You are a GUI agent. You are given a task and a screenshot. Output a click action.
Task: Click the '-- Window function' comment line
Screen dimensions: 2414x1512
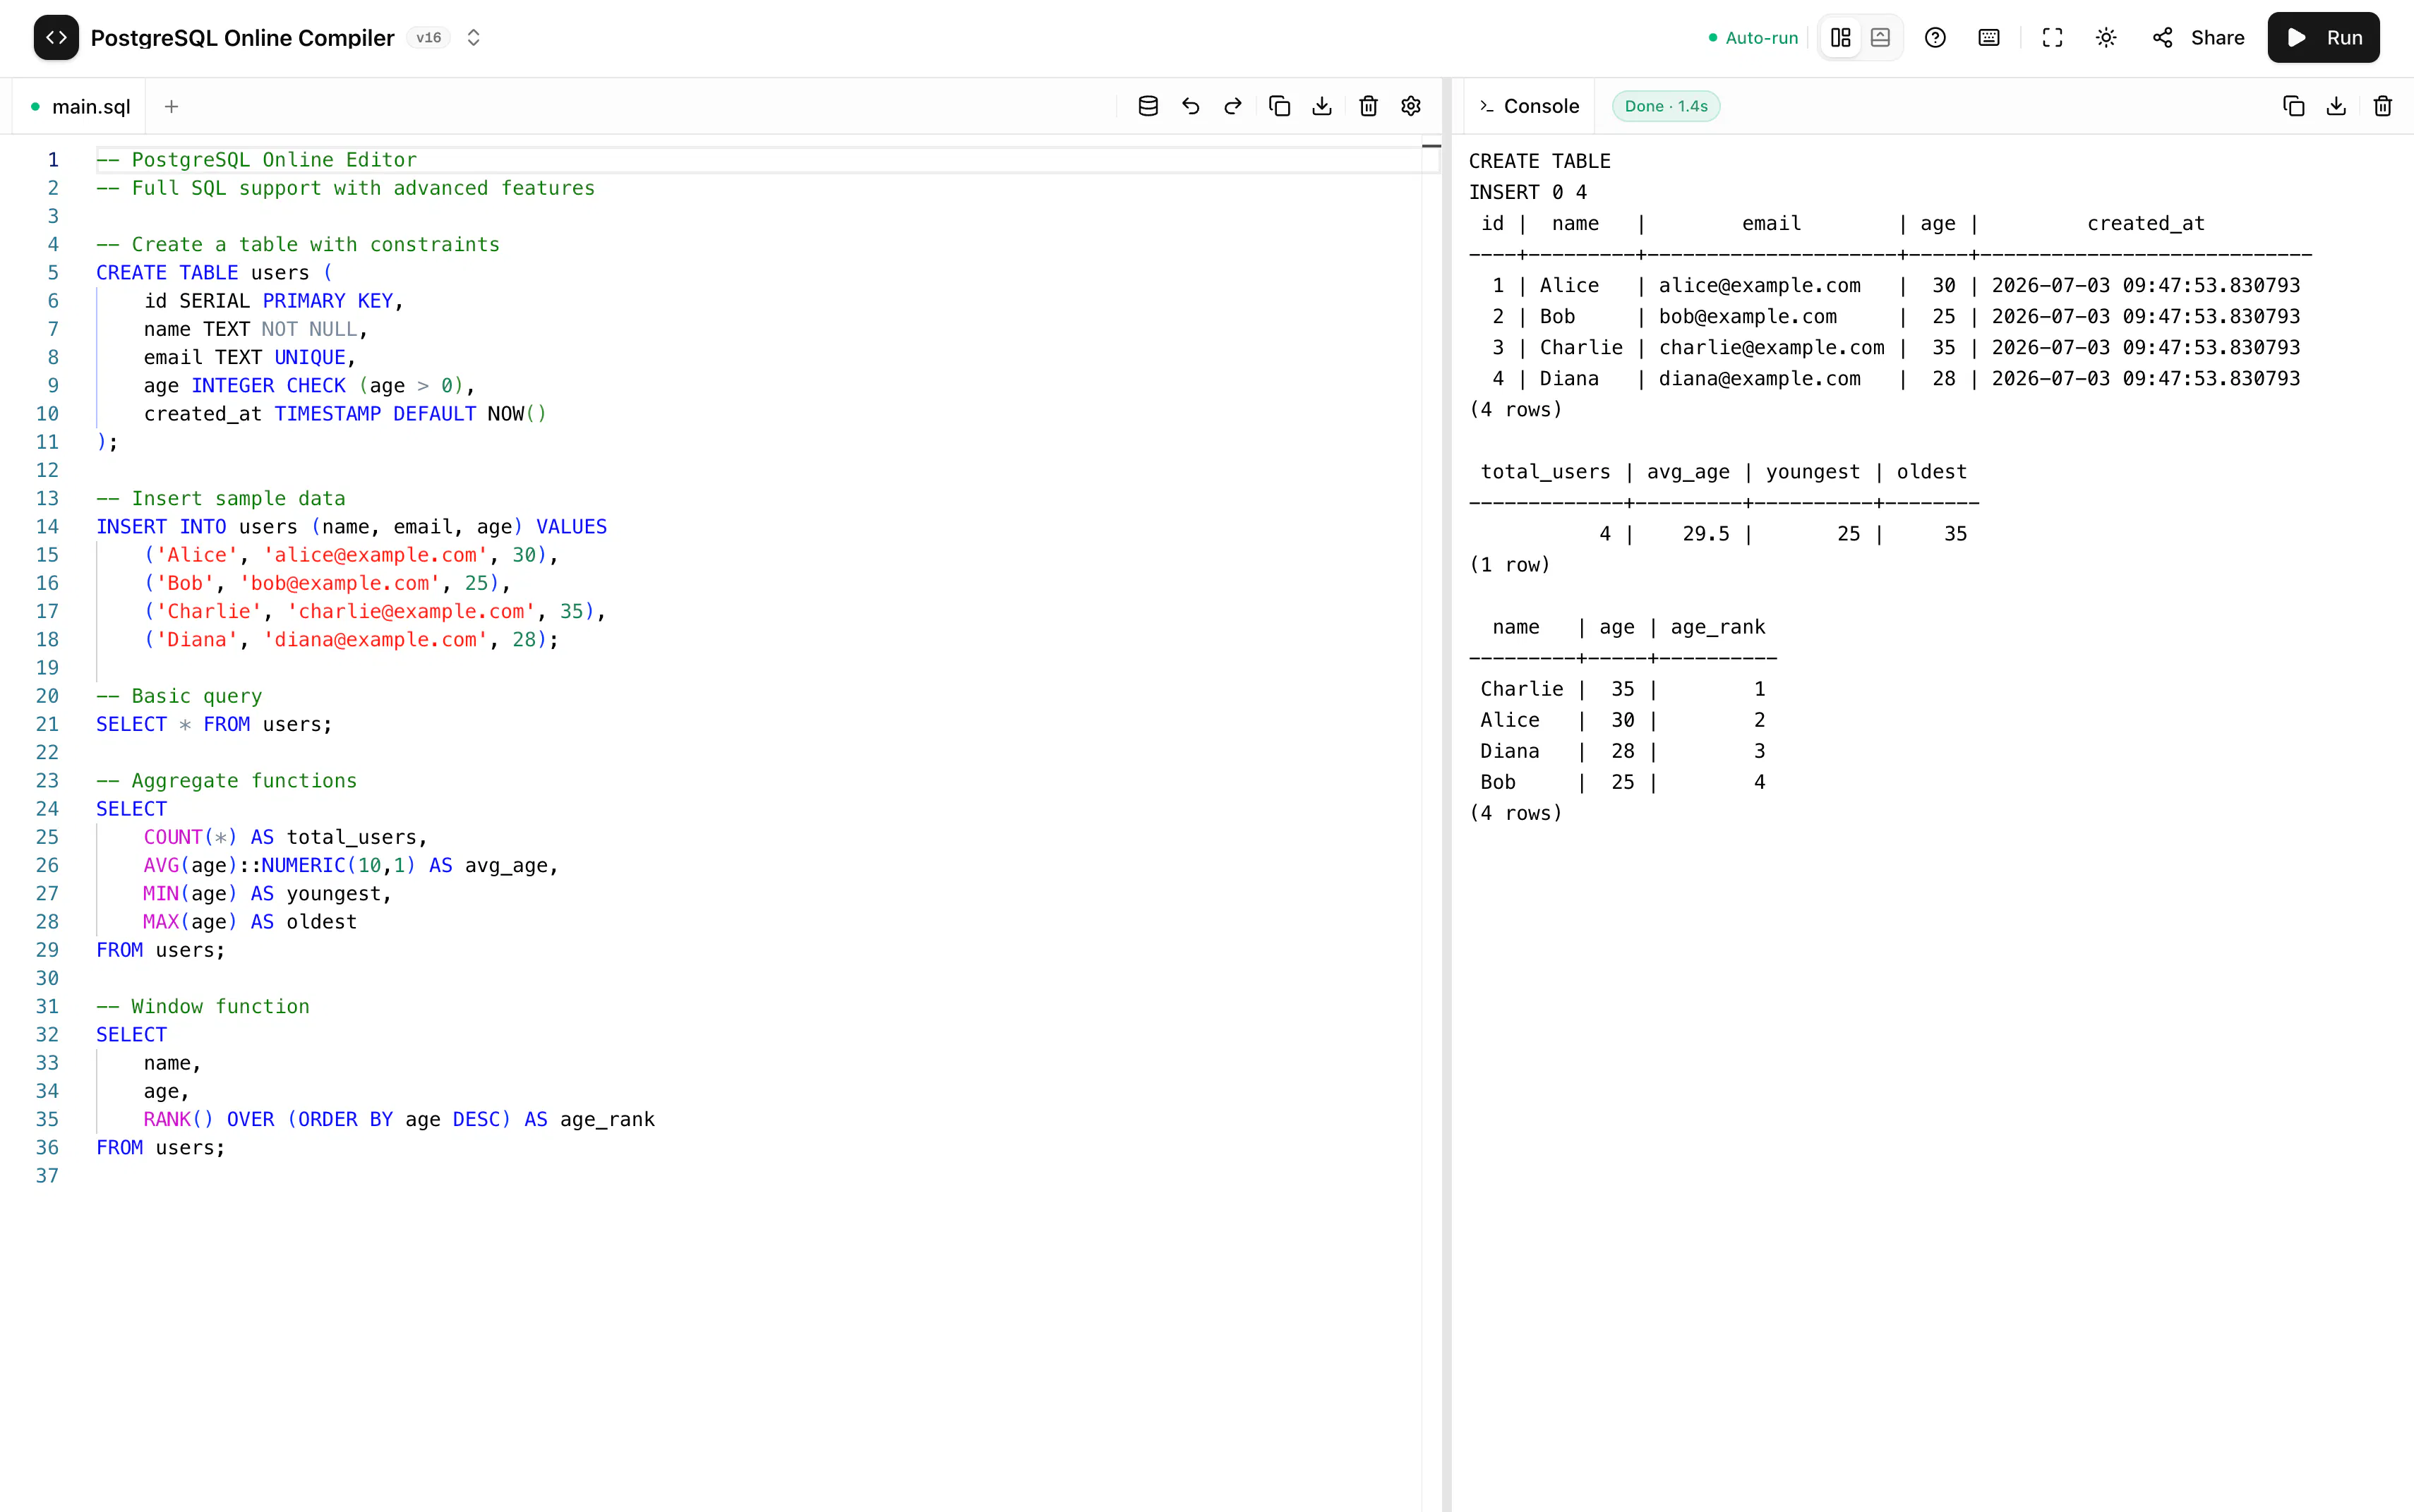203,1006
